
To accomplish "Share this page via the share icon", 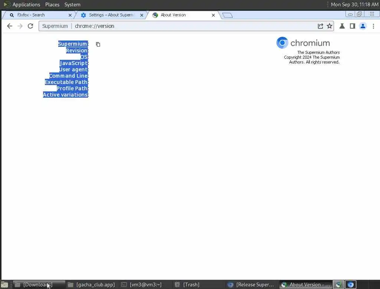I will (x=320, y=26).
